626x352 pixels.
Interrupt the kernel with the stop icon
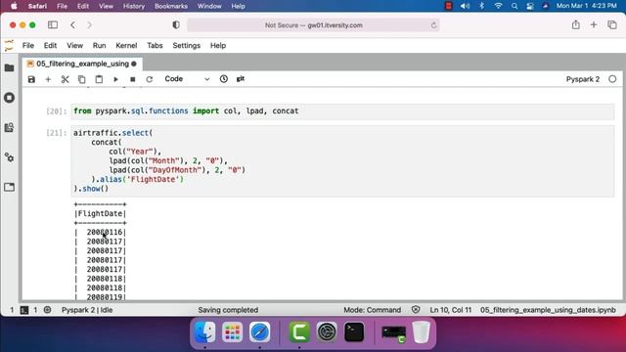coord(133,79)
